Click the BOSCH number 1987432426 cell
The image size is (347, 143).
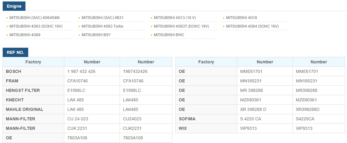point(146,72)
